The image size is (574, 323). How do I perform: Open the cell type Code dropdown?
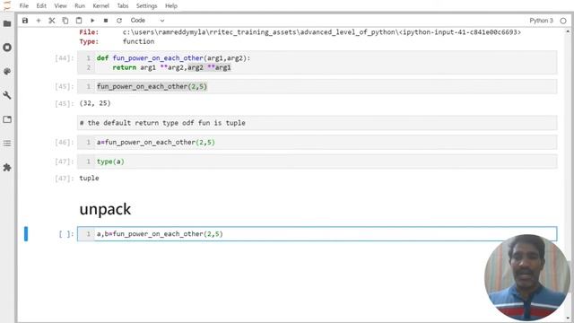pos(147,21)
